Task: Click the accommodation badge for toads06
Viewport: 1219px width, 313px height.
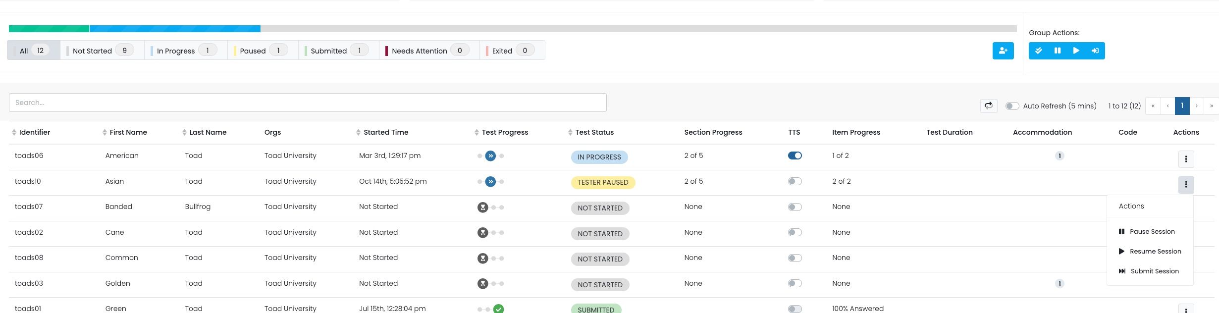Action: 1060,156
